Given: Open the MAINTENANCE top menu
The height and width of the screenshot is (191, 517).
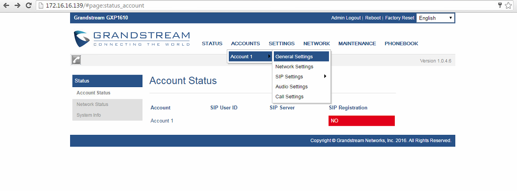Looking at the screenshot, I should click(357, 44).
